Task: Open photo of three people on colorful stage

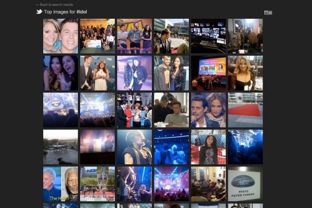Action: click(x=135, y=36)
